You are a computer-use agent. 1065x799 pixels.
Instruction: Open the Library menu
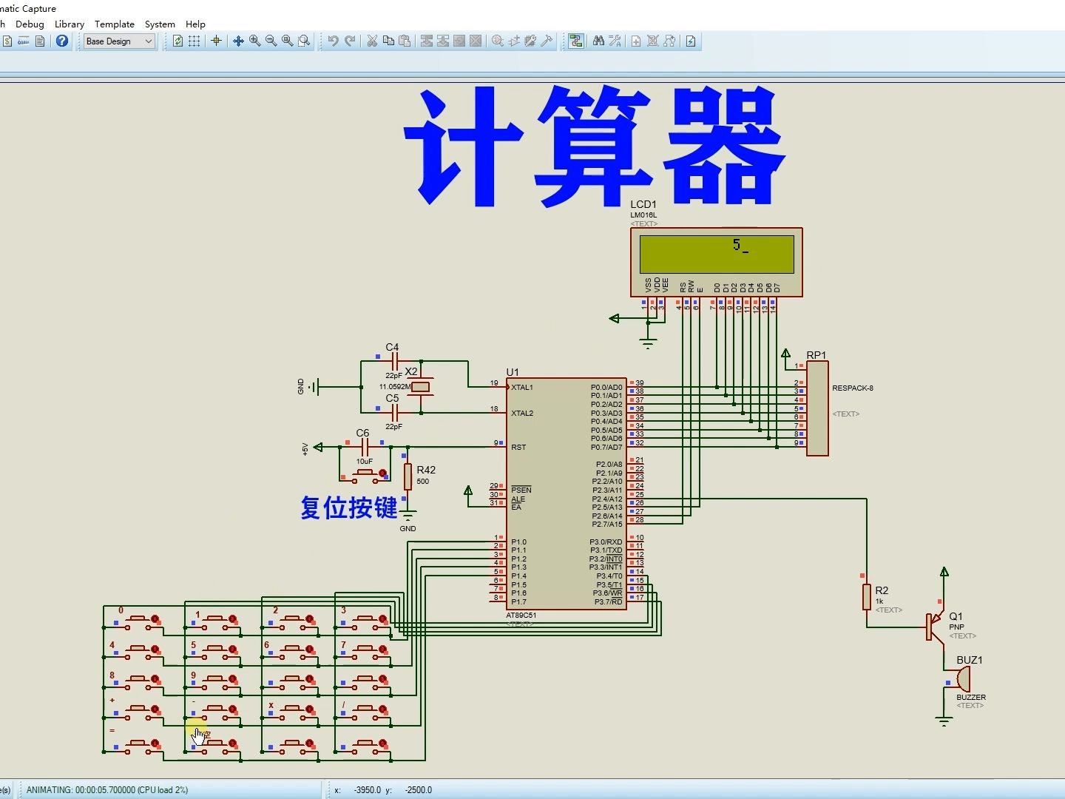[x=70, y=24]
